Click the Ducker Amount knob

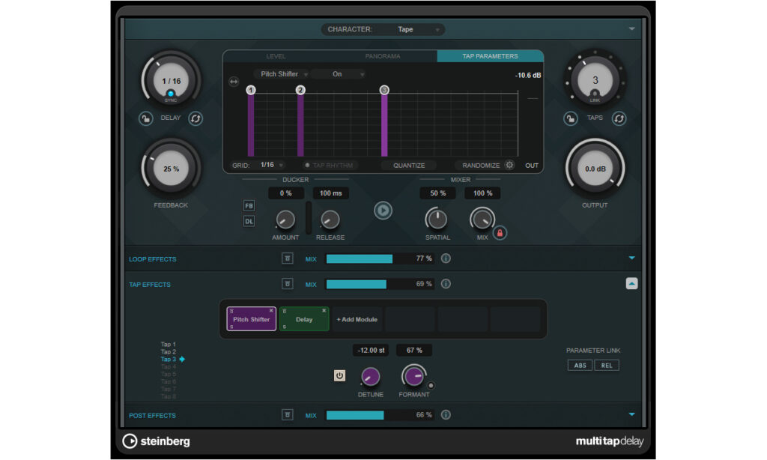[285, 220]
